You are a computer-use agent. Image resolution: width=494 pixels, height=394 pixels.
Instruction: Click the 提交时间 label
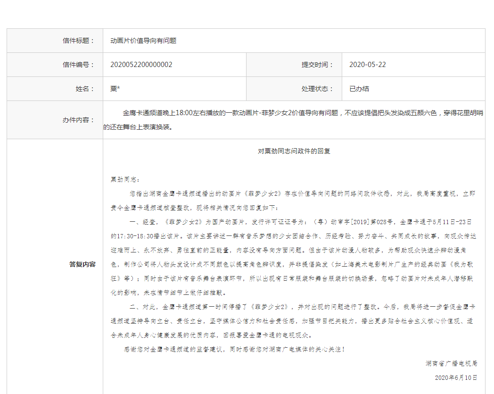click(x=317, y=65)
